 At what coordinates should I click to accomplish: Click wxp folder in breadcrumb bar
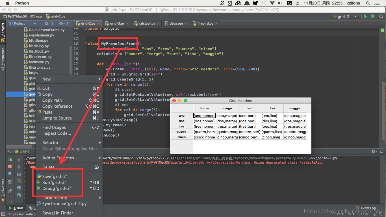[36, 17]
